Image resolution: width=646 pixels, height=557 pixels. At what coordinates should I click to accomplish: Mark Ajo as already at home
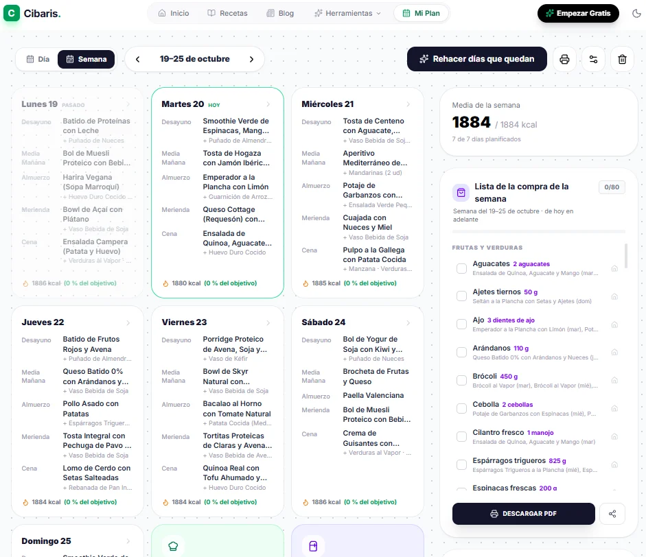click(x=614, y=324)
